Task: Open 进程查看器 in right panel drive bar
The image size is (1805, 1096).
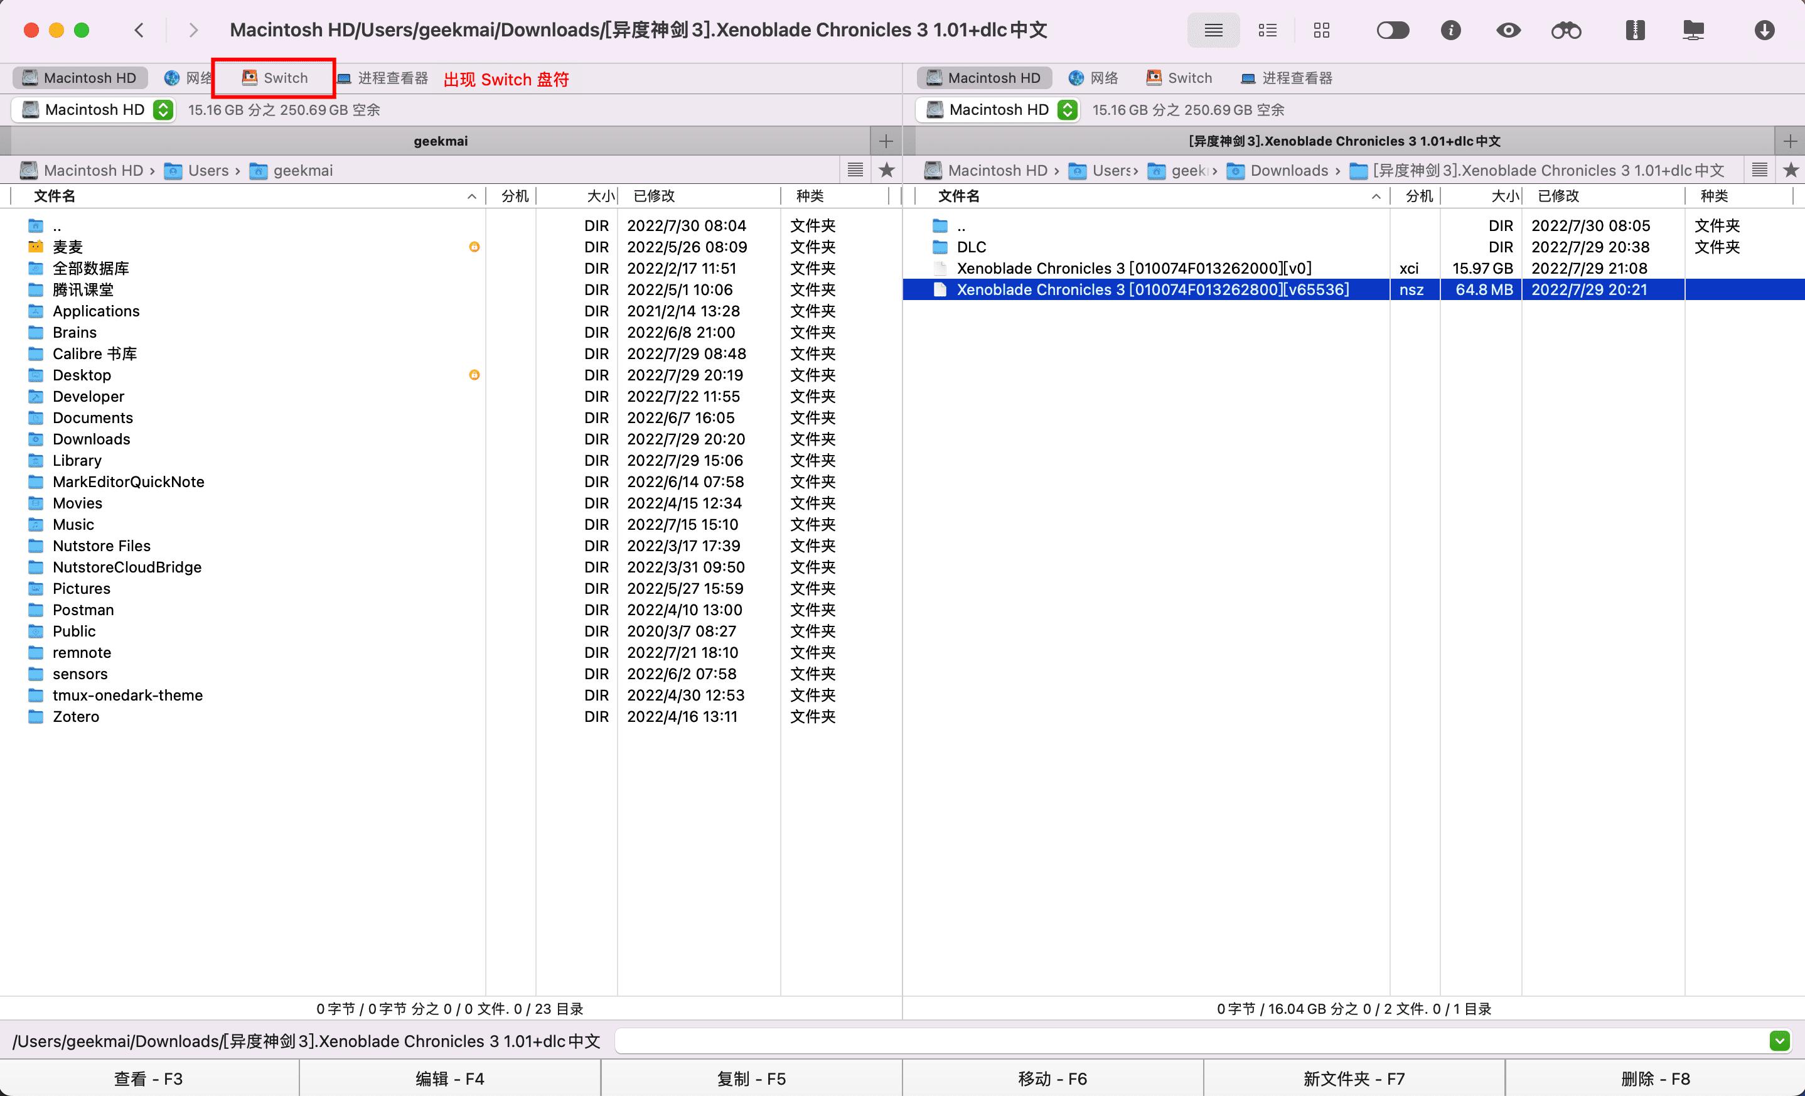Action: pyautogui.click(x=1287, y=78)
